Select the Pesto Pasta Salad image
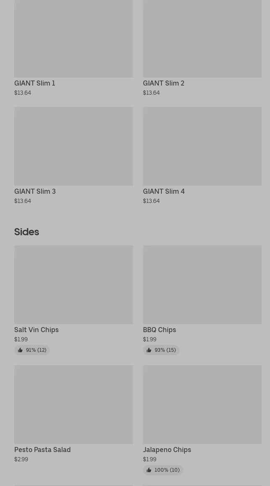 tap(73, 404)
